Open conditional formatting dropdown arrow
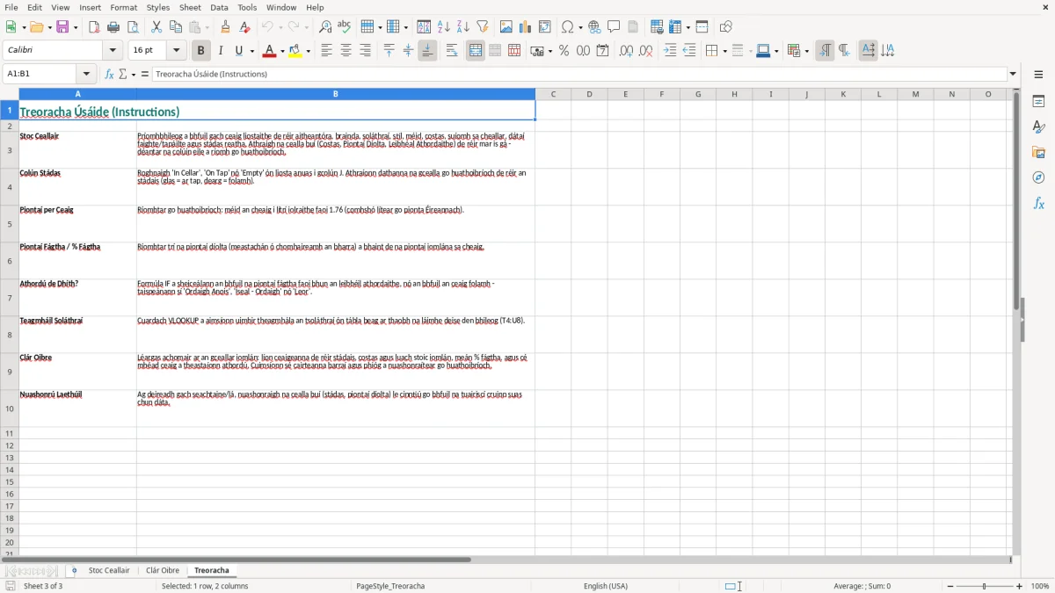Screen dimensions: 1055x593 [x=806, y=51]
